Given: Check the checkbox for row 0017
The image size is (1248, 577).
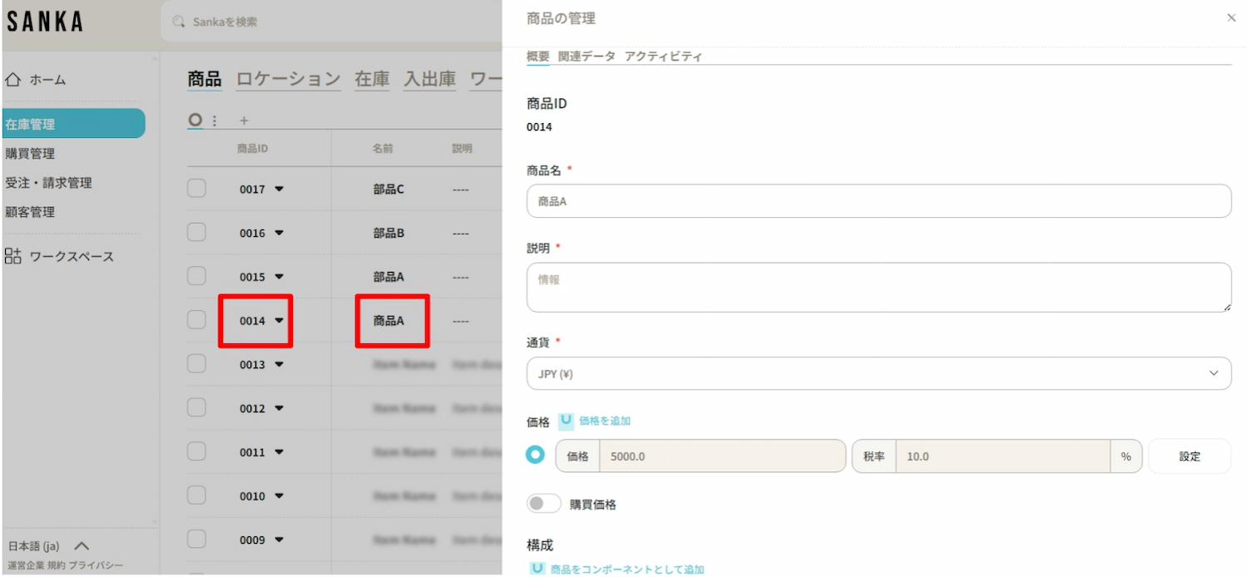Looking at the screenshot, I should click(x=196, y=189).
